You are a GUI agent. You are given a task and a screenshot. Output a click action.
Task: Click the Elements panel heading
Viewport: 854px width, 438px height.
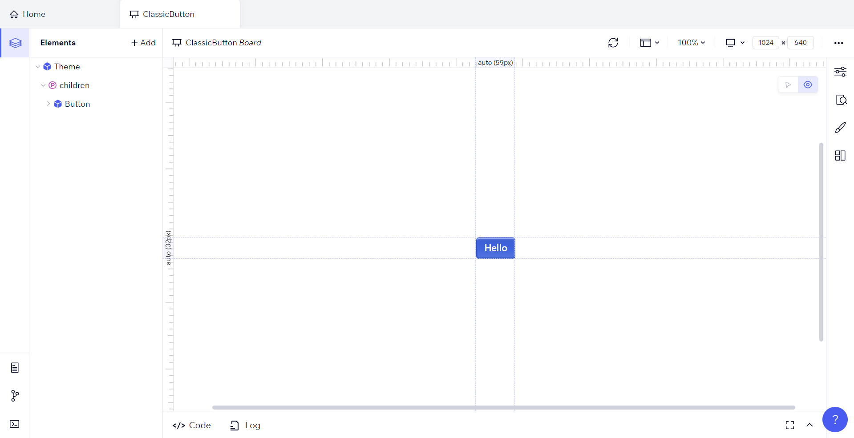coord(58,43)
